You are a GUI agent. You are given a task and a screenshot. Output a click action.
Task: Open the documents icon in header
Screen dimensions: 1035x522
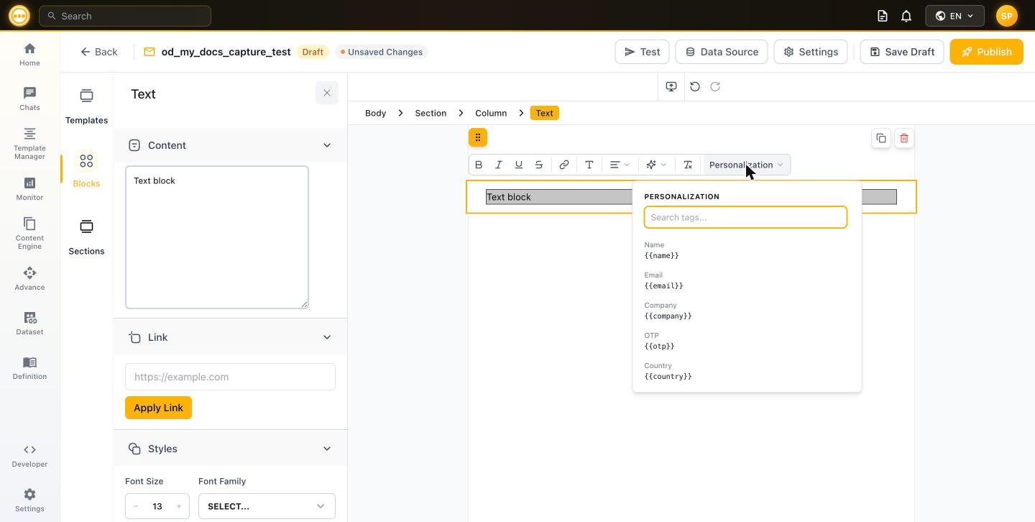click(x=883, y=16)
